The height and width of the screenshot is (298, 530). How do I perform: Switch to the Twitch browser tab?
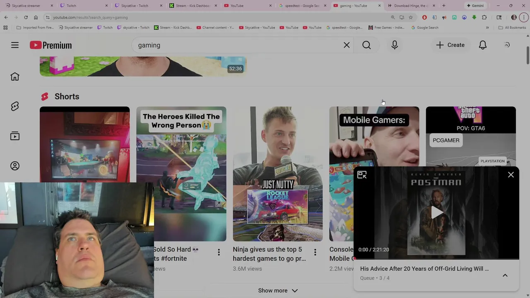[83, 6]
